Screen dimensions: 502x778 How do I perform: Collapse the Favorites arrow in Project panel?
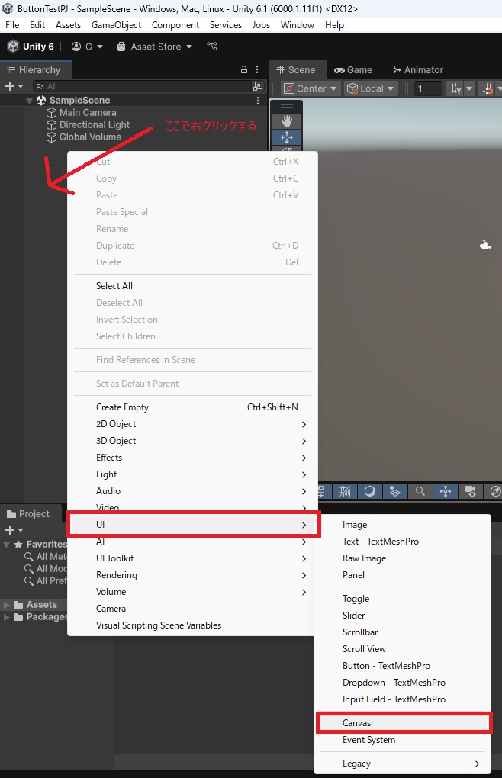pyautogui.click(x=6, y=545)
